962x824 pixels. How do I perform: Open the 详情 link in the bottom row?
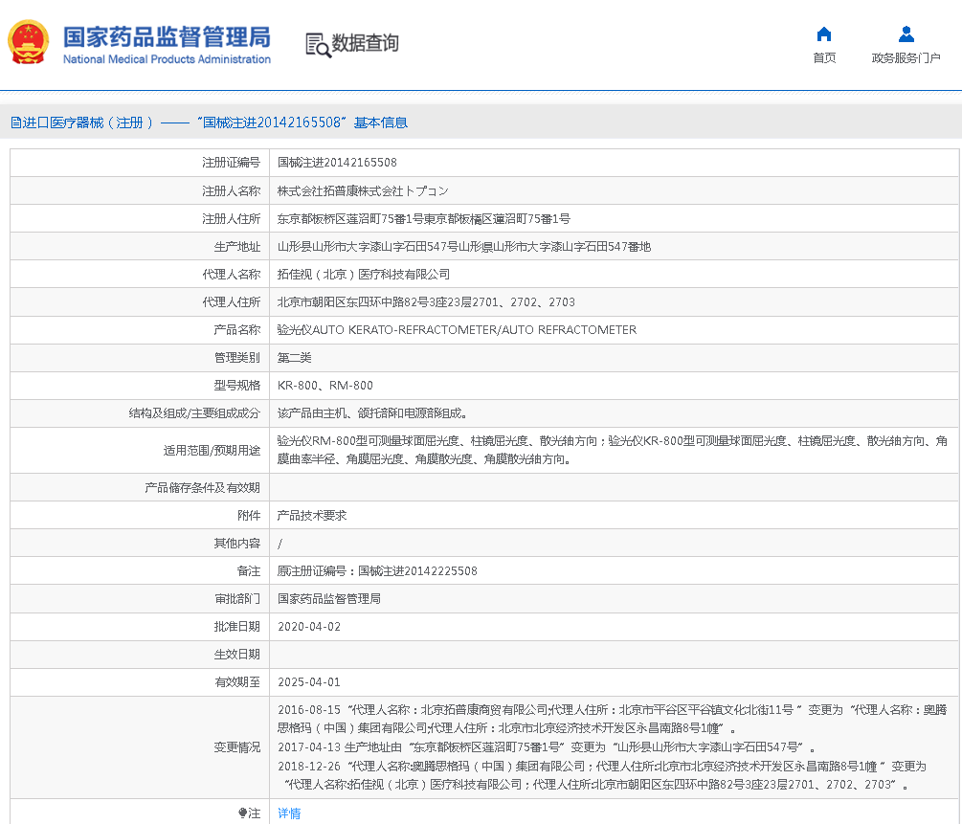(289, 813)
